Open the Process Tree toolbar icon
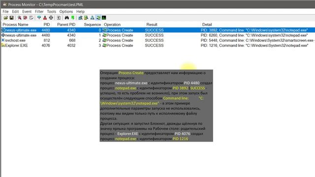Screen dimensions: 315x177 coord(59,18)
